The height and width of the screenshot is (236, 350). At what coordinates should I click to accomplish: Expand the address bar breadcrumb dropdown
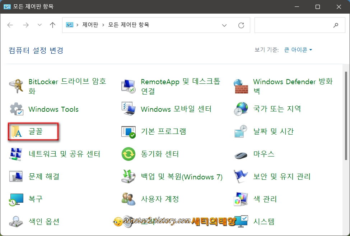(x=224, y=25)
